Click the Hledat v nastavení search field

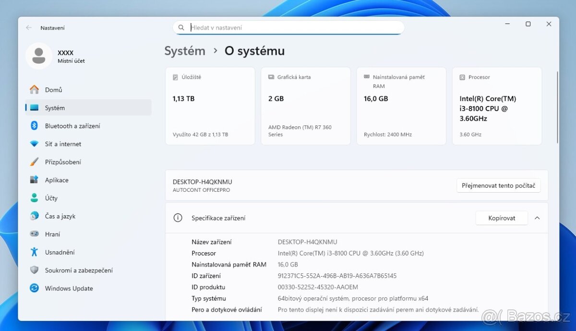[x=288, y=27]
